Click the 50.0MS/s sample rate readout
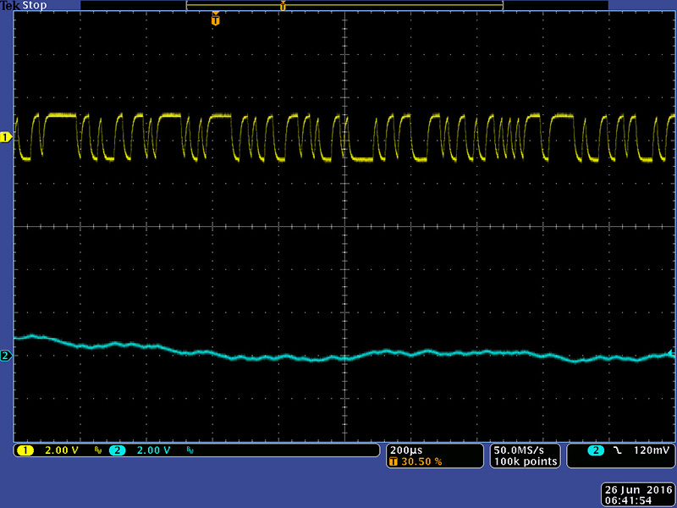 [x=525, y=450]
